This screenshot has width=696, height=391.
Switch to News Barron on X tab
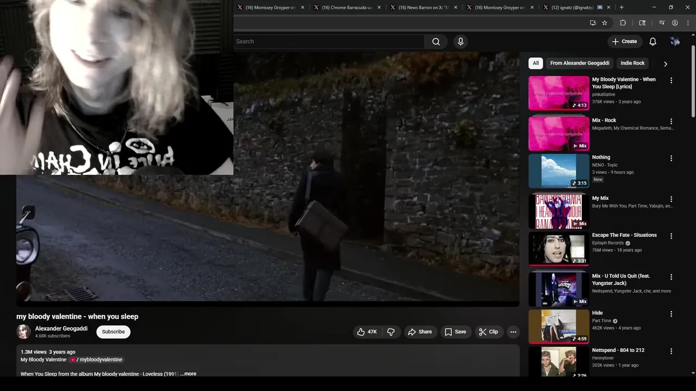point(423,8)
